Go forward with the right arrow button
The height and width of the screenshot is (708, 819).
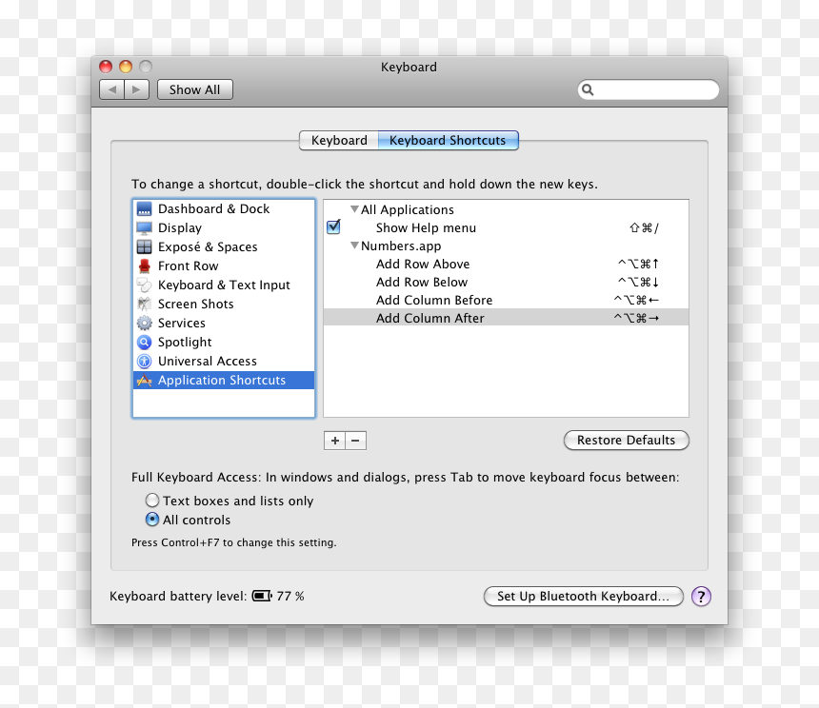click(x=137, y=89)
